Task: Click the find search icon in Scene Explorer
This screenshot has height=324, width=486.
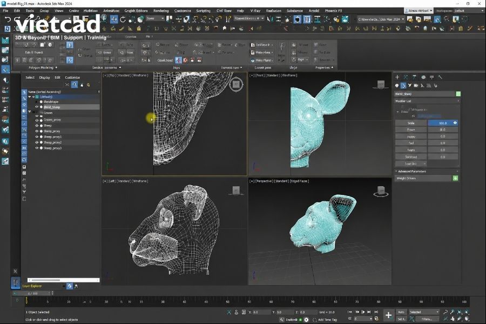Action: (75, 85)
